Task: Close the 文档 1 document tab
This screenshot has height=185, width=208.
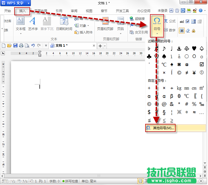Action: click(94, 46)
